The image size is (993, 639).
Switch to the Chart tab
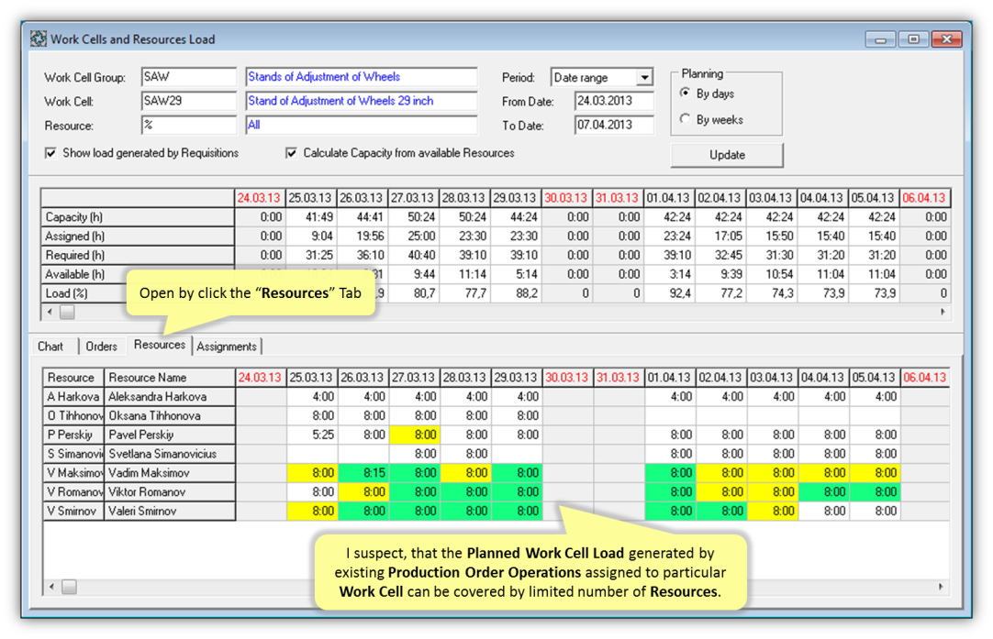pos(50,346)
